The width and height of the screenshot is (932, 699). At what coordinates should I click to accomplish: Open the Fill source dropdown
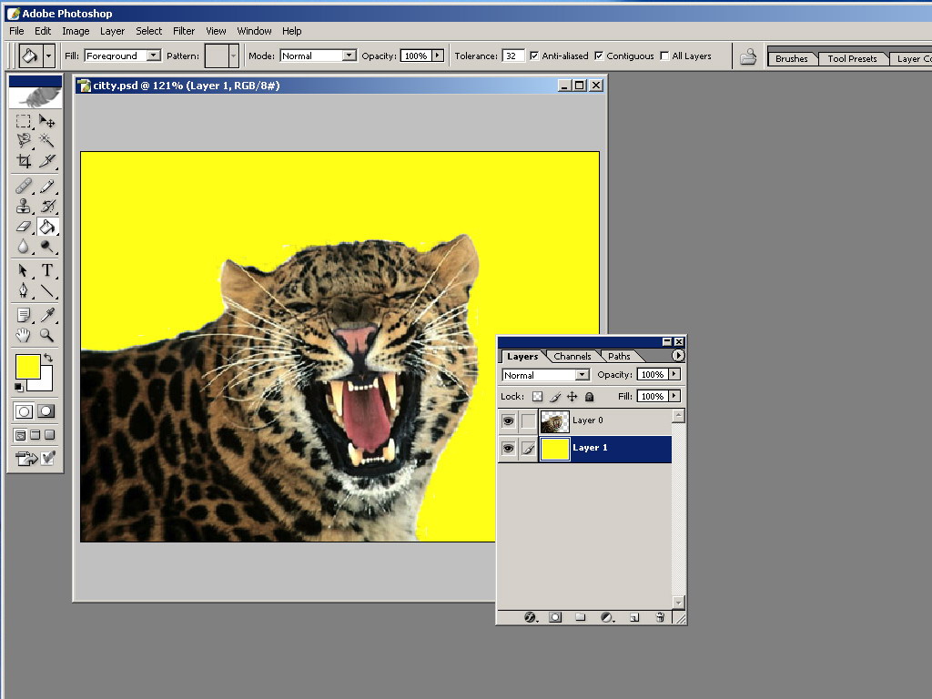pyautogui.click(x=153, y=56)
